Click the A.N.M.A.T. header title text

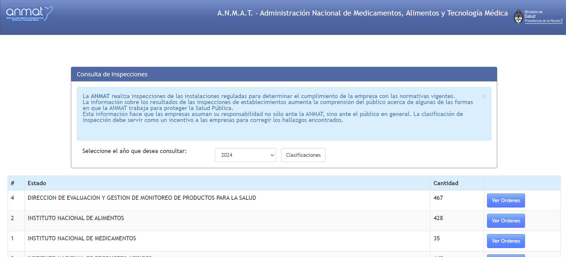(362, 13)
